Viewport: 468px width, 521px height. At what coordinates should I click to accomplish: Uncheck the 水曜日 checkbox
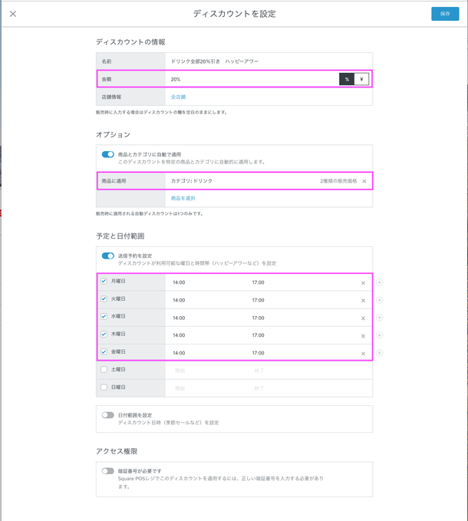click(x=104, y=316)
